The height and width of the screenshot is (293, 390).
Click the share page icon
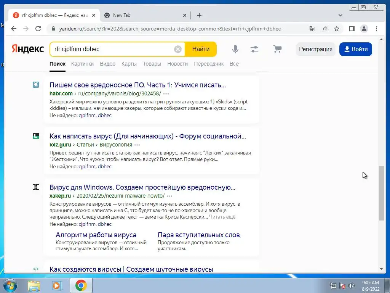click(x=324, y=29)
